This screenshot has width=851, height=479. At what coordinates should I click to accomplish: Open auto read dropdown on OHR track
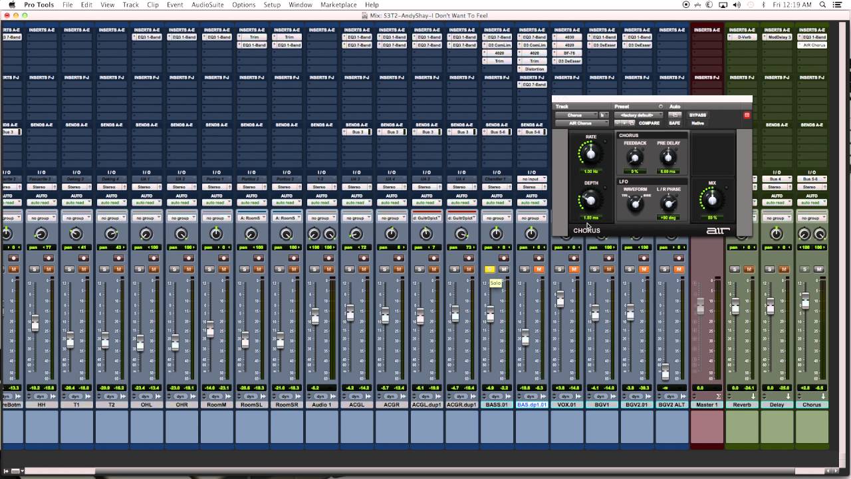(181, 202)
